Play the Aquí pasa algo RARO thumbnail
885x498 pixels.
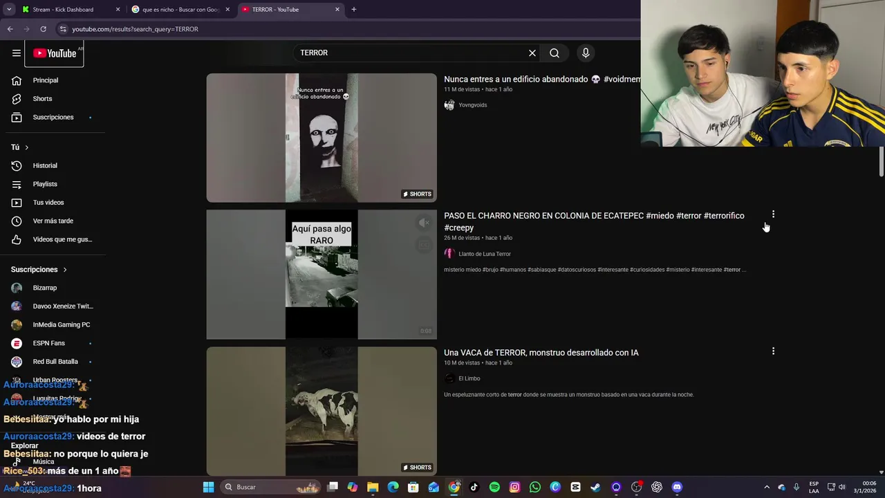click(x=322, y=275)
